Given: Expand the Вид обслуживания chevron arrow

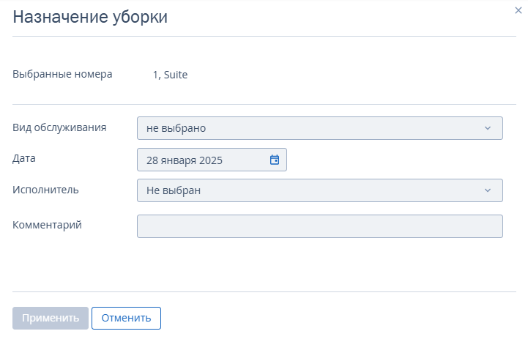Looking at the screenshot, I should pyautogui.click(x=488, y=128).
